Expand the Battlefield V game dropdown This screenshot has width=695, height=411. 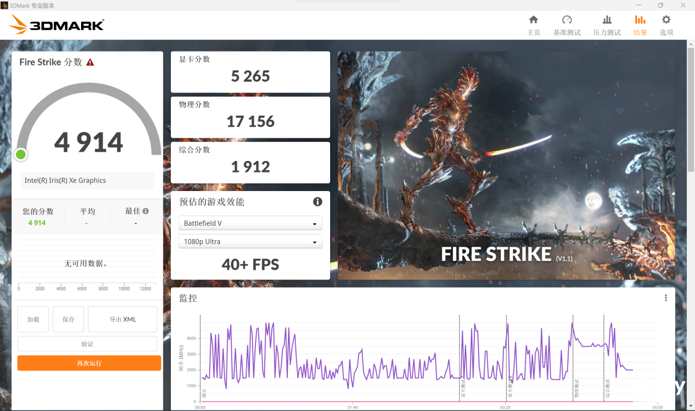(250, 223)
